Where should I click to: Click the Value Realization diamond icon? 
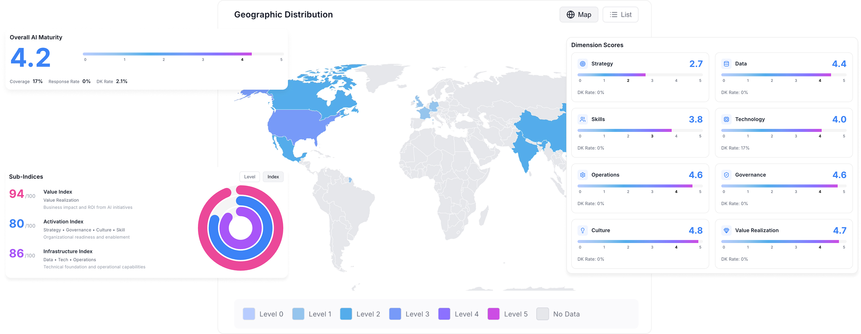[x=726, y=230]
